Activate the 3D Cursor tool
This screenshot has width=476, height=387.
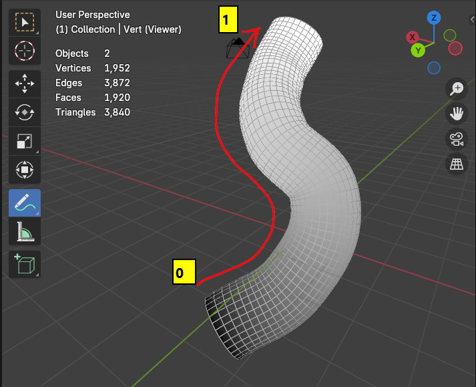[x=25, y=51]
